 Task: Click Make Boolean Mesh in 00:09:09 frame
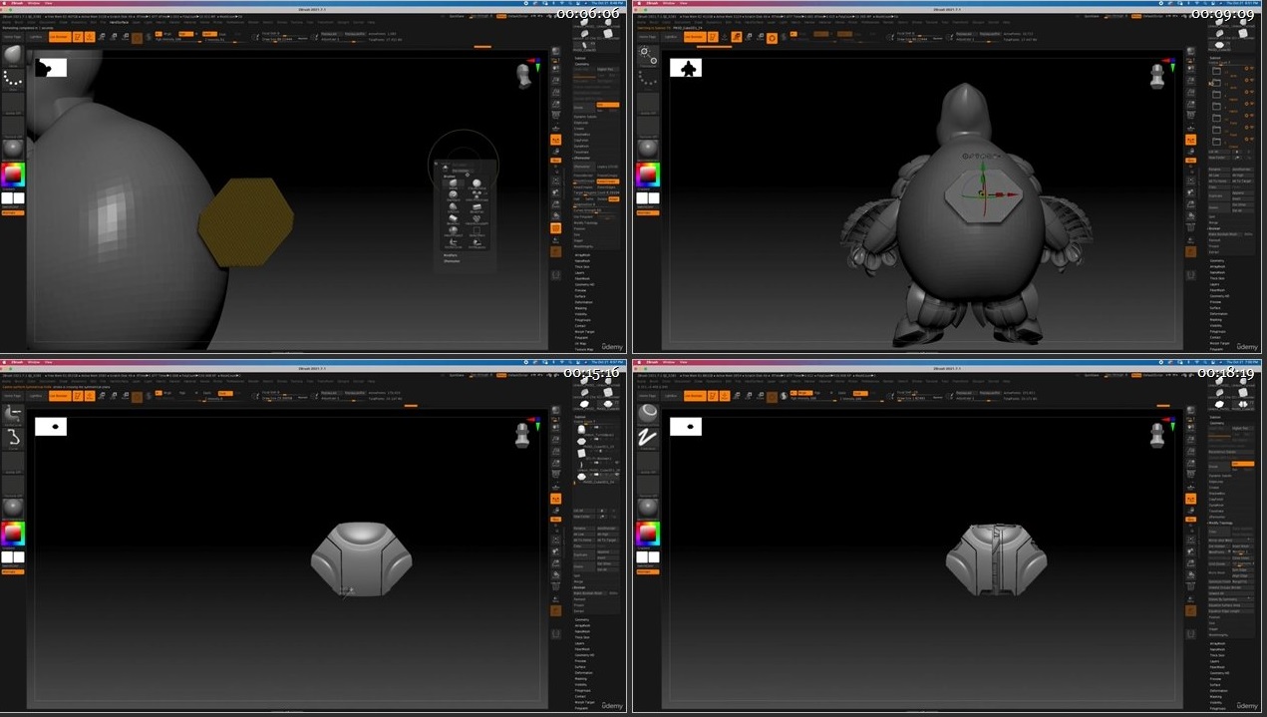coord(1223,234)
